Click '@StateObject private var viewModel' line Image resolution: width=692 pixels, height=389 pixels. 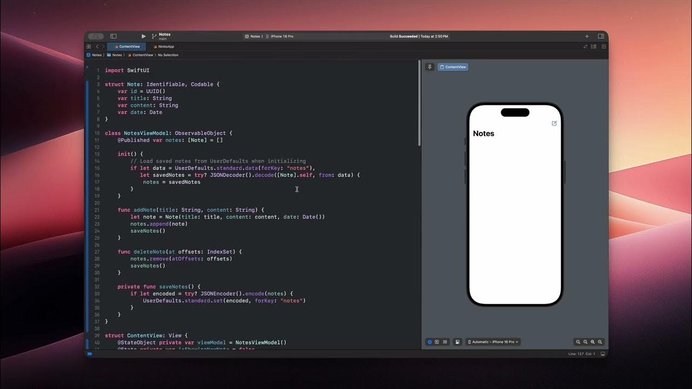click(202, 343)
